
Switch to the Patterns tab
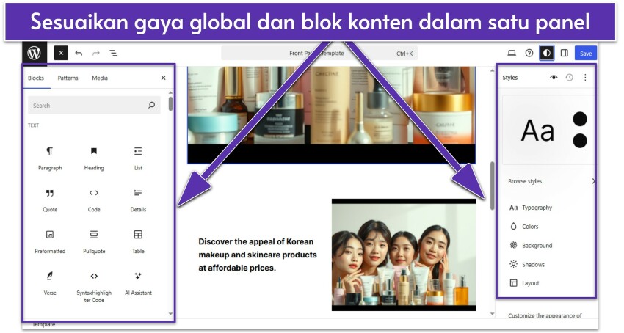click(68, 78)
